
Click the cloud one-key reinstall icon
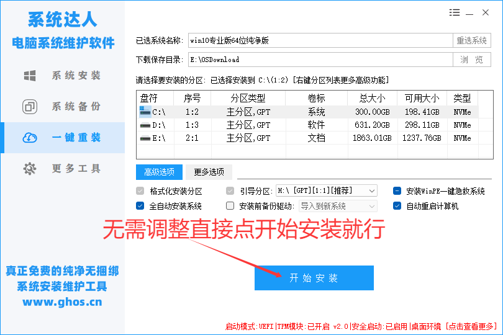(x=29, y=138)
